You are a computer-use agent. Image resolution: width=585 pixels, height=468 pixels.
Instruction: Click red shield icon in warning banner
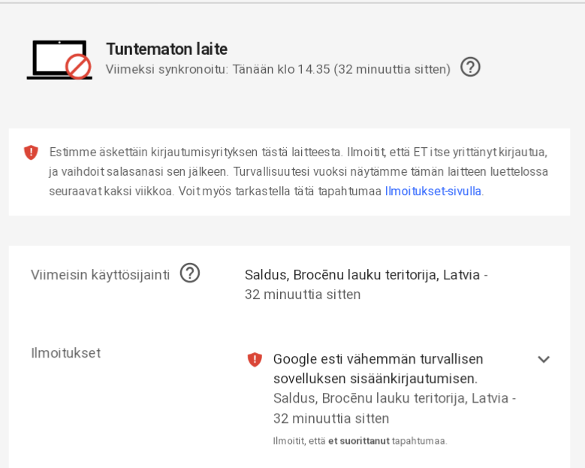coord(31,152)
